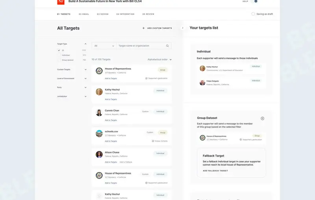315x200 pixels.
Task: Check the All target type checkbox
Action: (59, 50)
